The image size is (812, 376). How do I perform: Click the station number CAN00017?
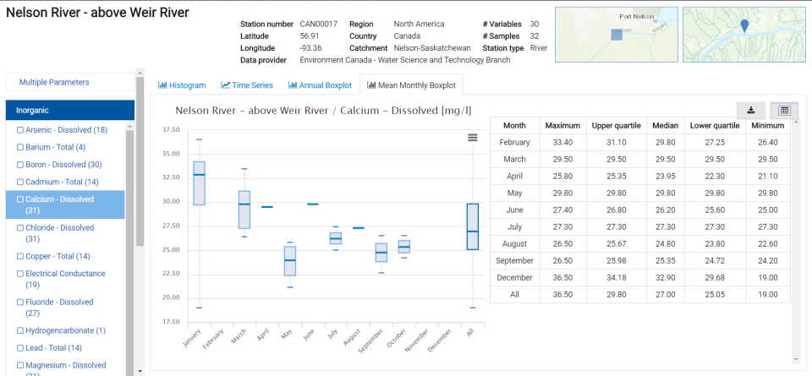click(319, 24)
